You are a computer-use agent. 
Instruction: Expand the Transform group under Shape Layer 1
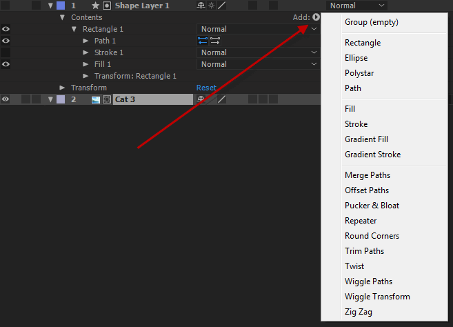point(62,88)
